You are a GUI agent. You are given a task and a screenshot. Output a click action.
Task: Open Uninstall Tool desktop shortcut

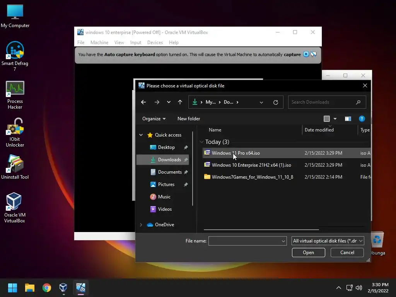click(15, 167)
